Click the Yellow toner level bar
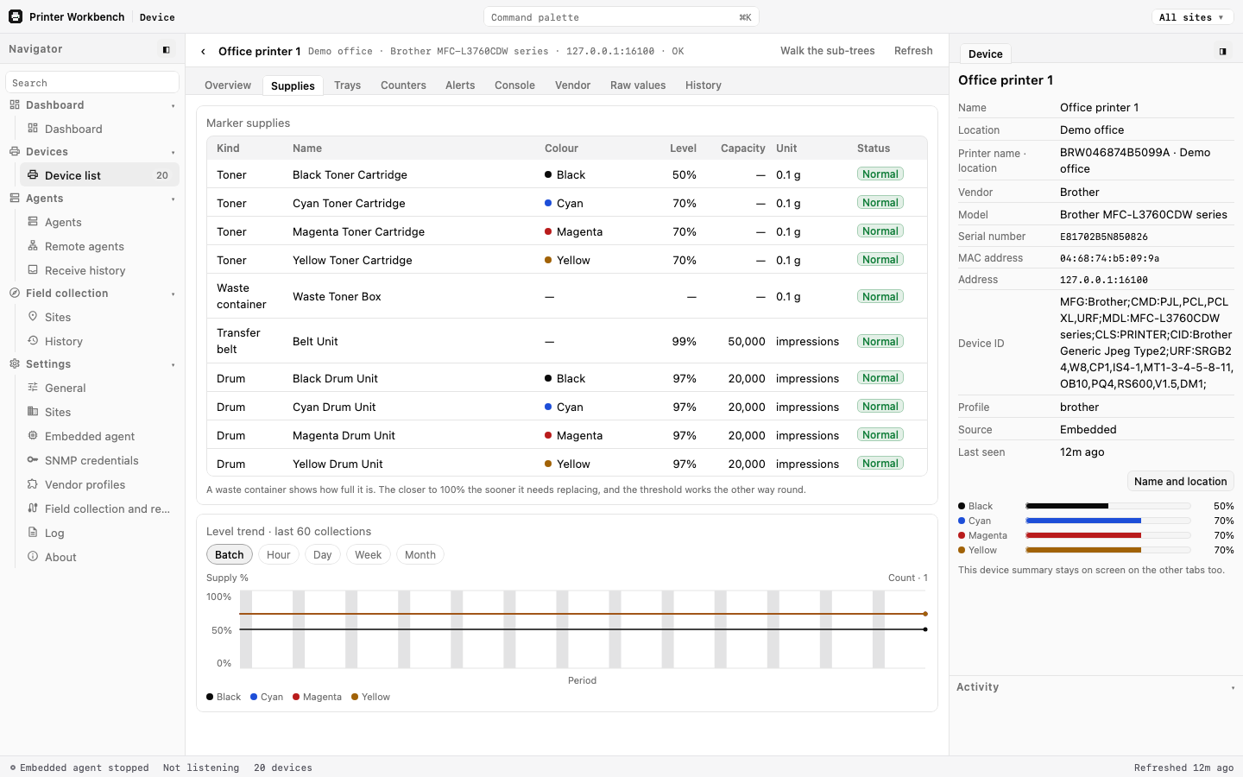 [1108, 550]
